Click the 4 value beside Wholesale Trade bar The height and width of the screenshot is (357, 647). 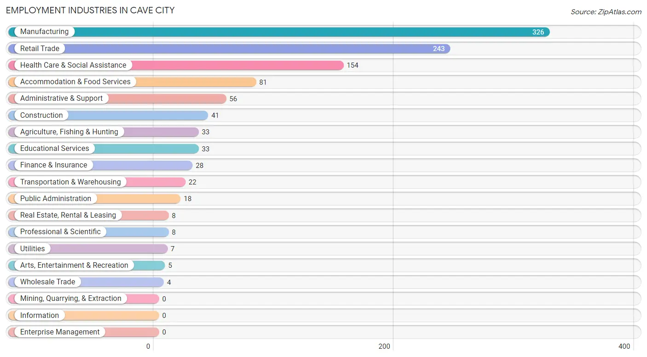tap(169, 282)
